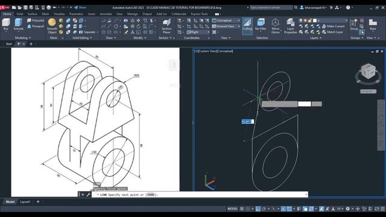386x217 pixels.
Task: Expand the Modify panel
Action: point(139,37)
